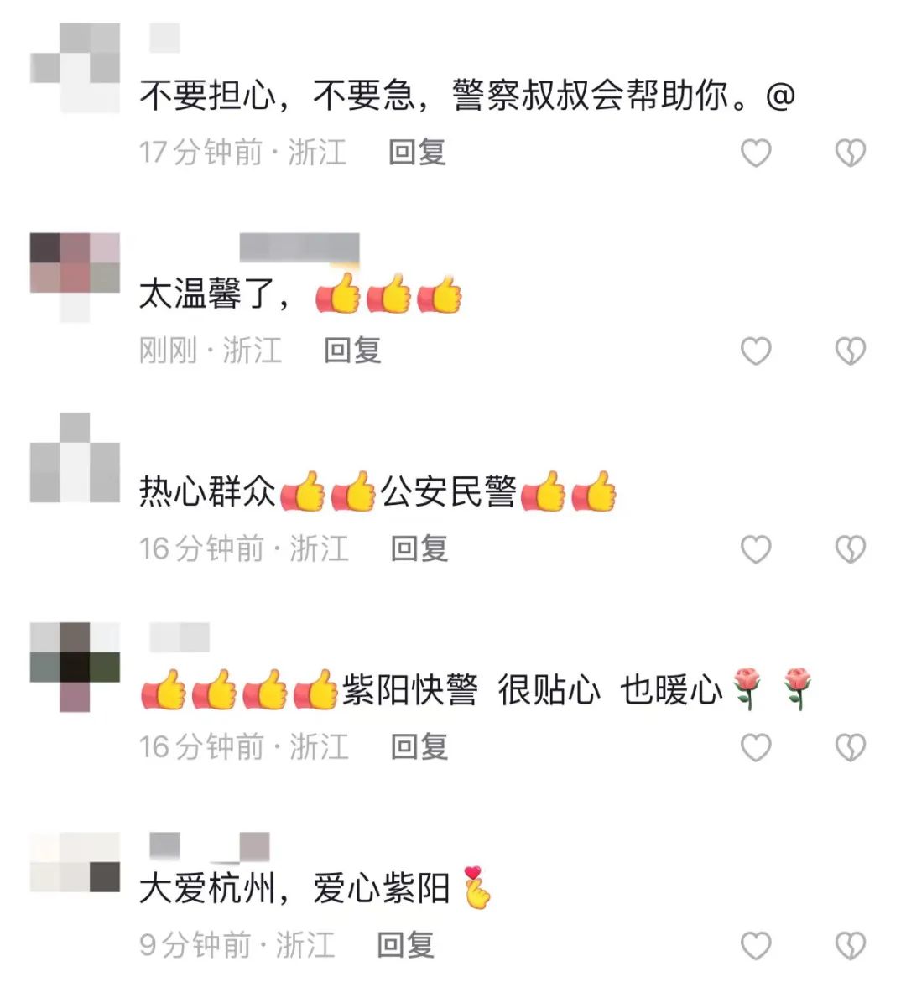Dislike the 太温馨了 comment
The width and height of the screenshot is (906, 982).
point(851,351)
